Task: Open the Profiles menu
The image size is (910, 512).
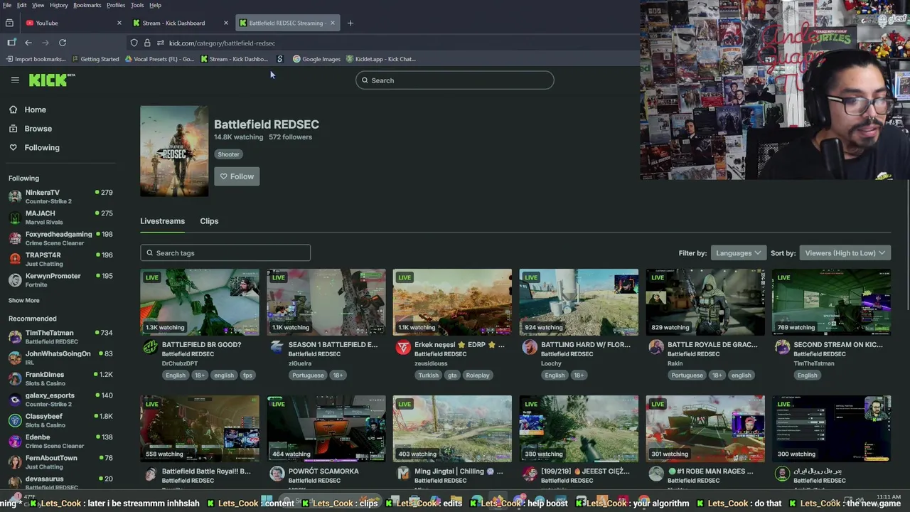Action: coord(116,5)
